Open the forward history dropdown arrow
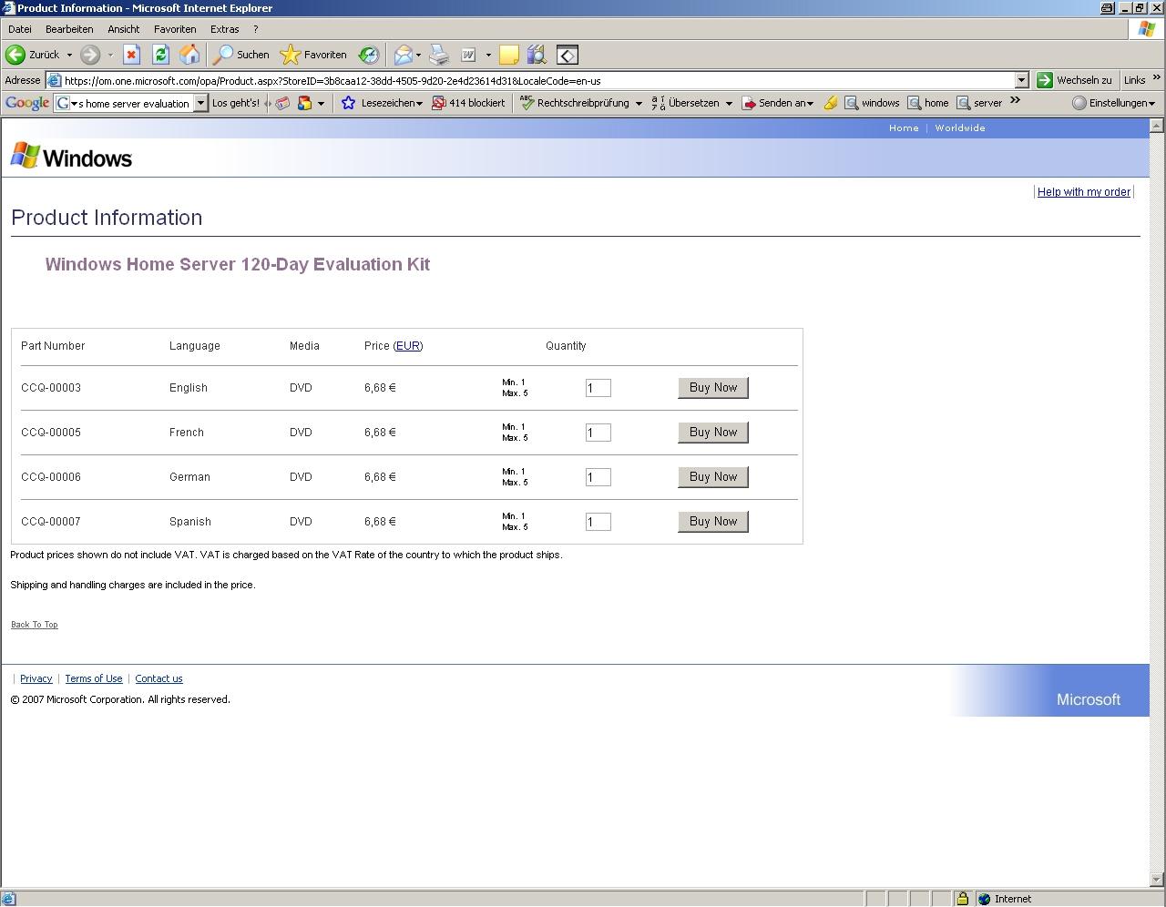 (x=110, y=55)
